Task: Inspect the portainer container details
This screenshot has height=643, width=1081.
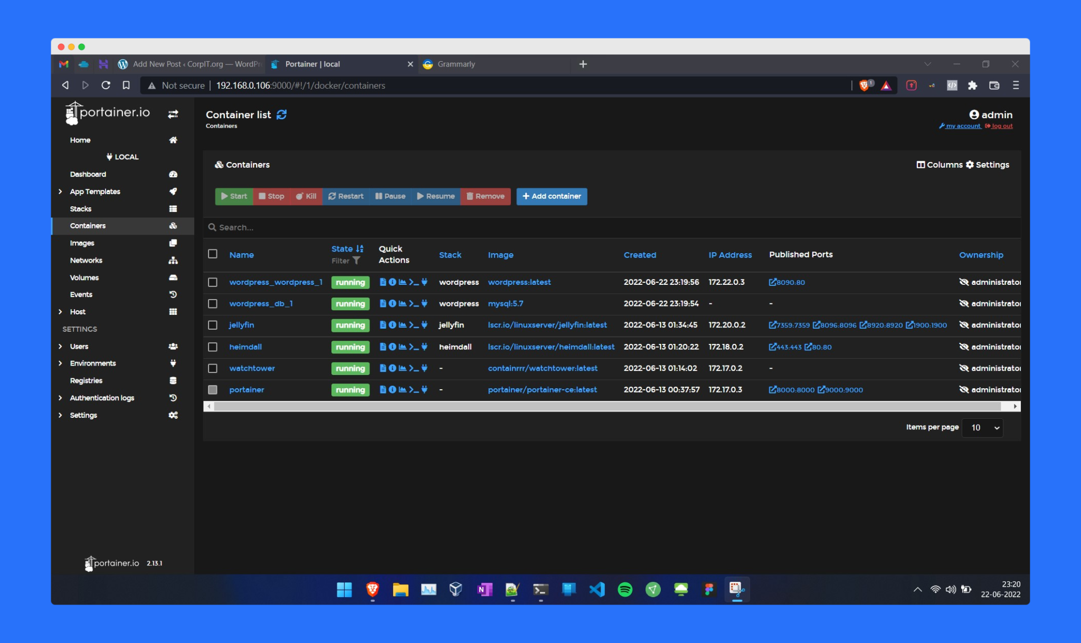Action: click(393, 389)
